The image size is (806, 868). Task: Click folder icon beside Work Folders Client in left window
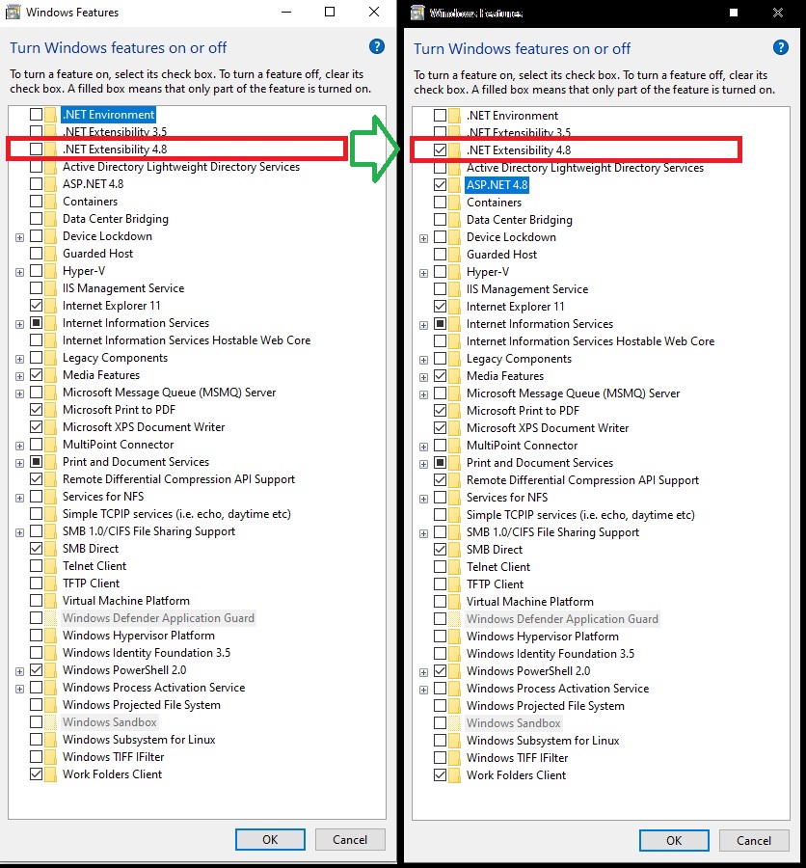(x=50, y=774)
